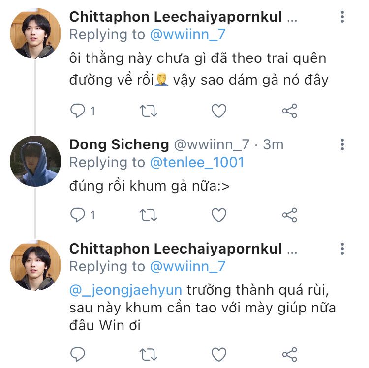
Task: View Dong Sicheng's profile picture
Action: 35,161
